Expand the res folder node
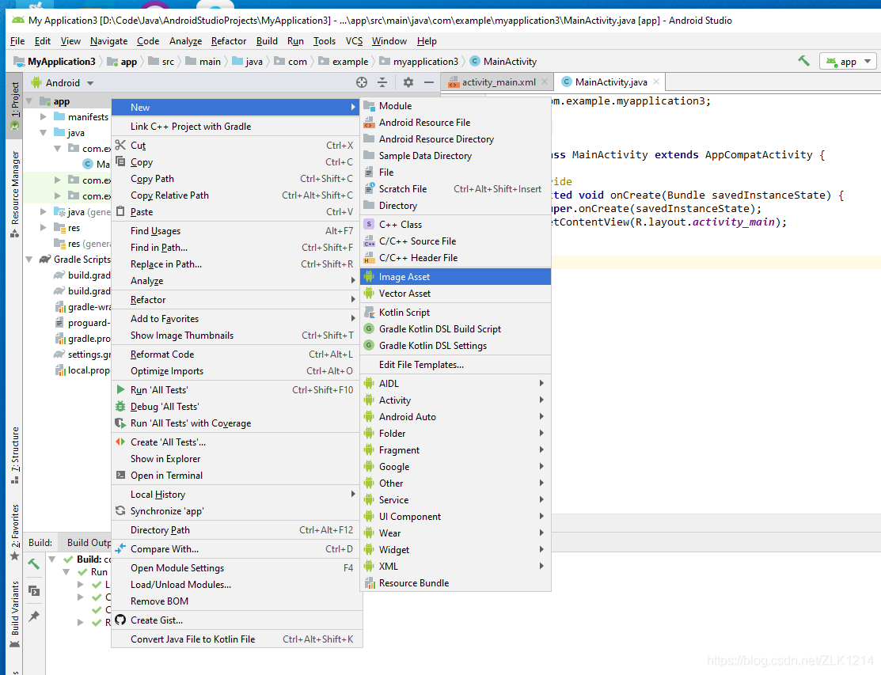The width and height of the screenshot is (881, 675). 44,227
